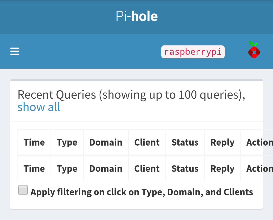This screenshot has height=220, width=273.
Task: Click the lower Client column header
Action: (x=147, y=168)
